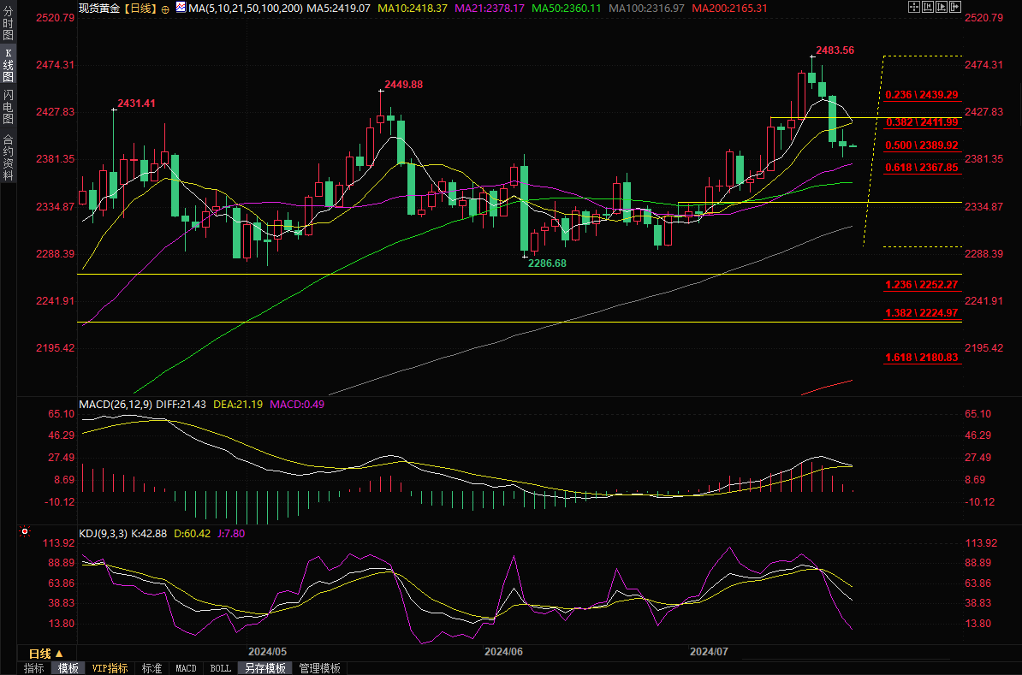Select the 指标 bottom tab
The image size is (1022, 675).
click(34, 668)
